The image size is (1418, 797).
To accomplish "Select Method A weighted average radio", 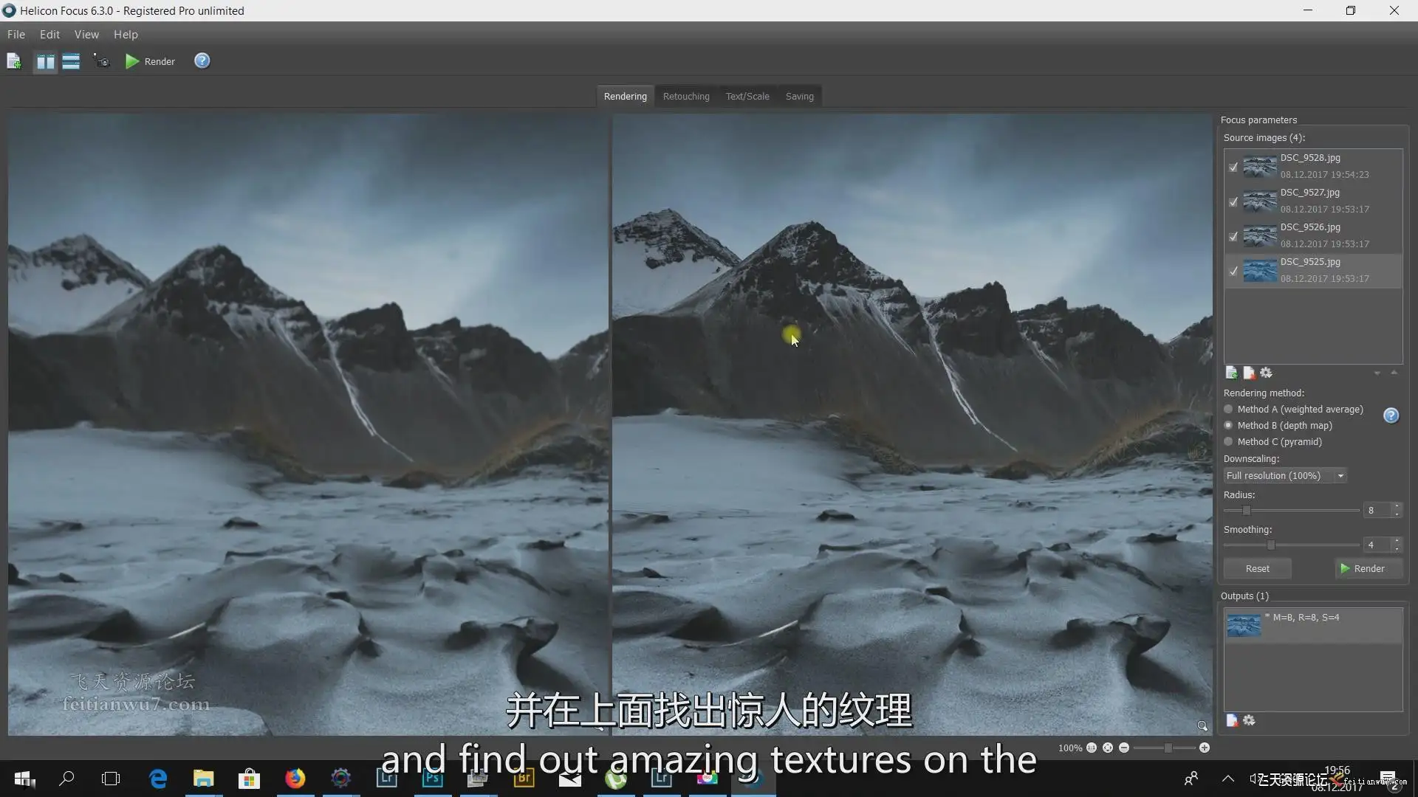I will [1229, 410].
